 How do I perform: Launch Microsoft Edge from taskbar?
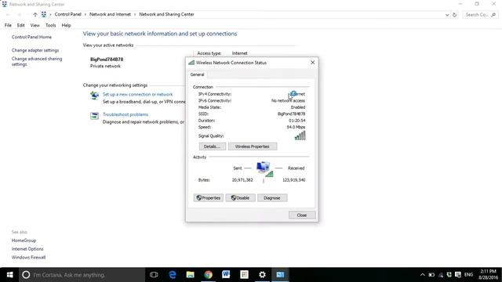173,275
